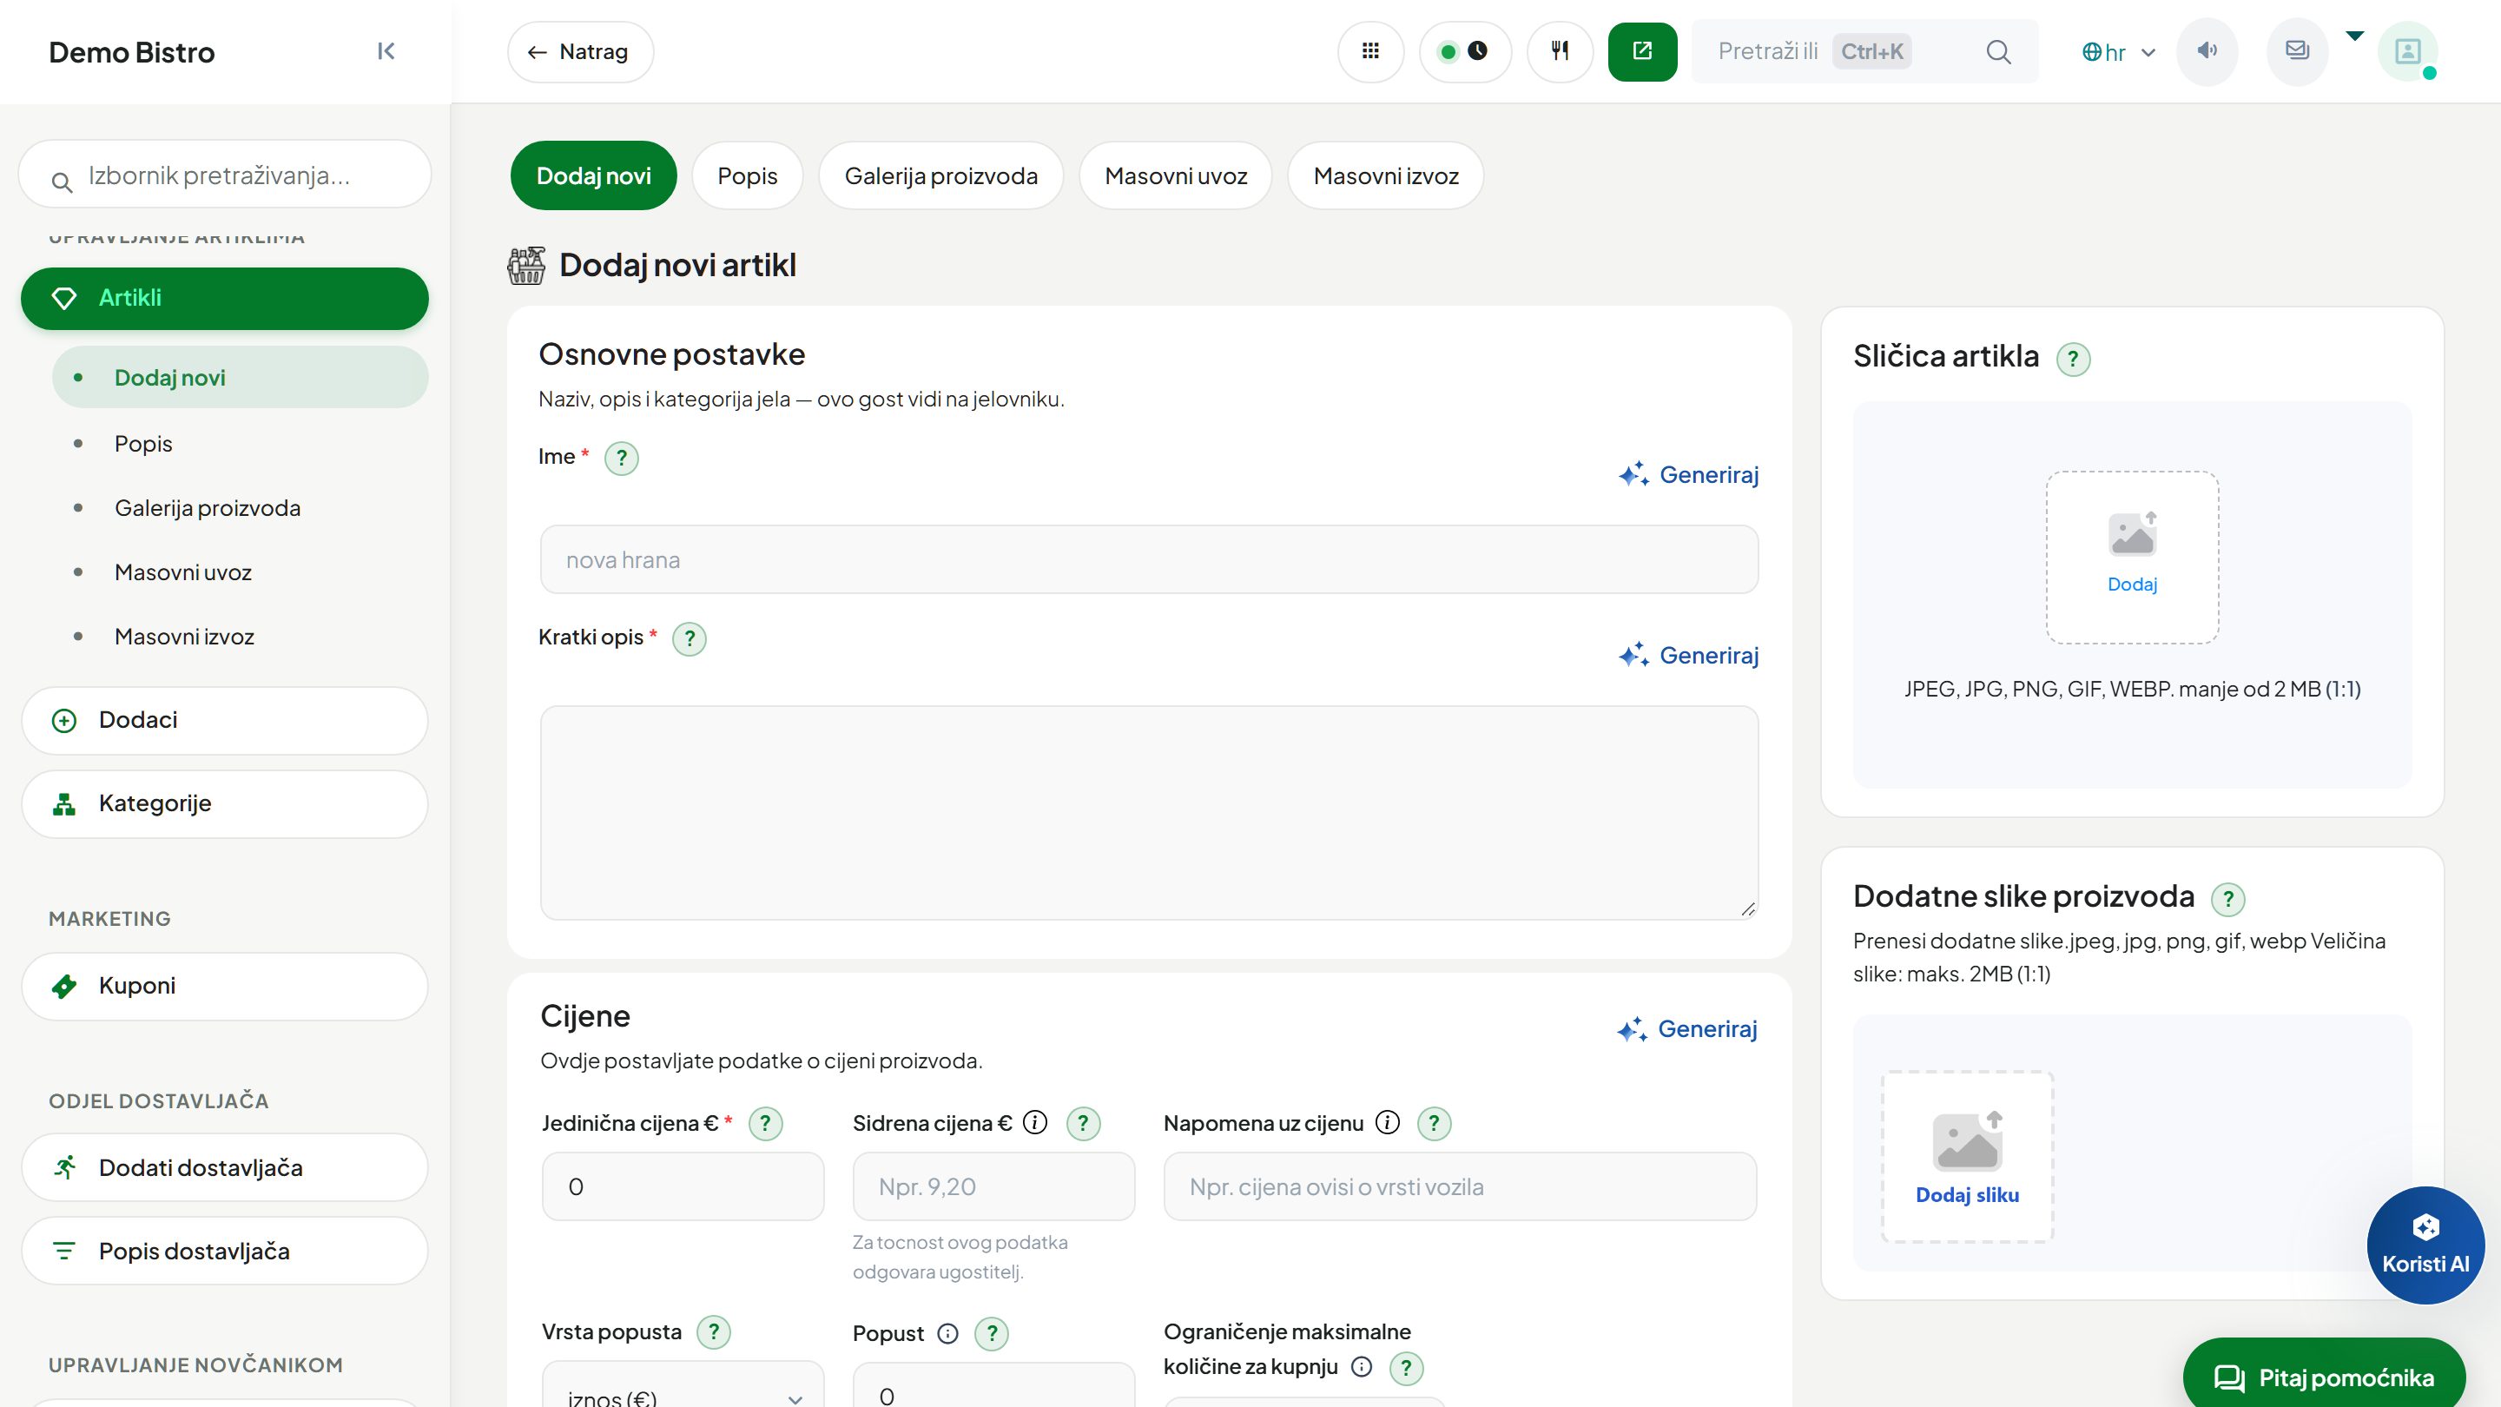
Task: Open the messages inbox icon
Action: click(x=2296, y=51)
